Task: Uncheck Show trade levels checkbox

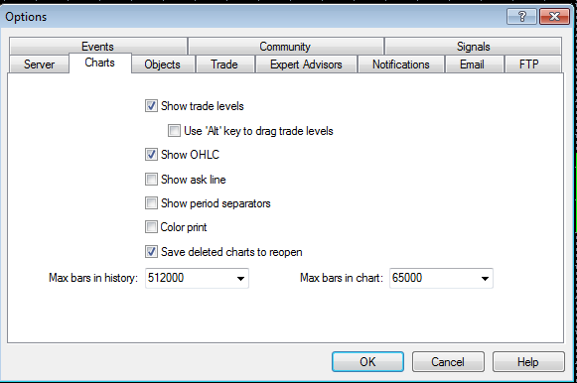Action: pos(151,106)
